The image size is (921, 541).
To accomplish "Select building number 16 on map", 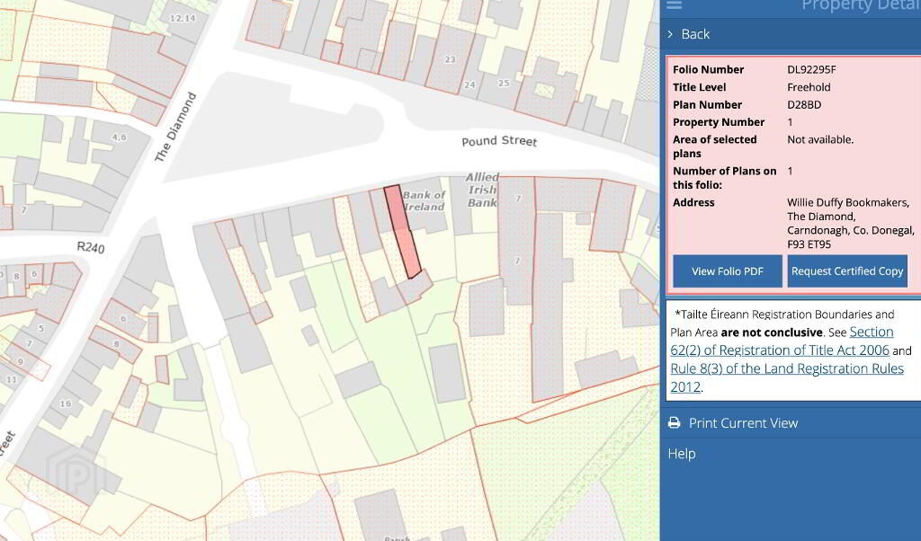I will (x=66, y=404).
